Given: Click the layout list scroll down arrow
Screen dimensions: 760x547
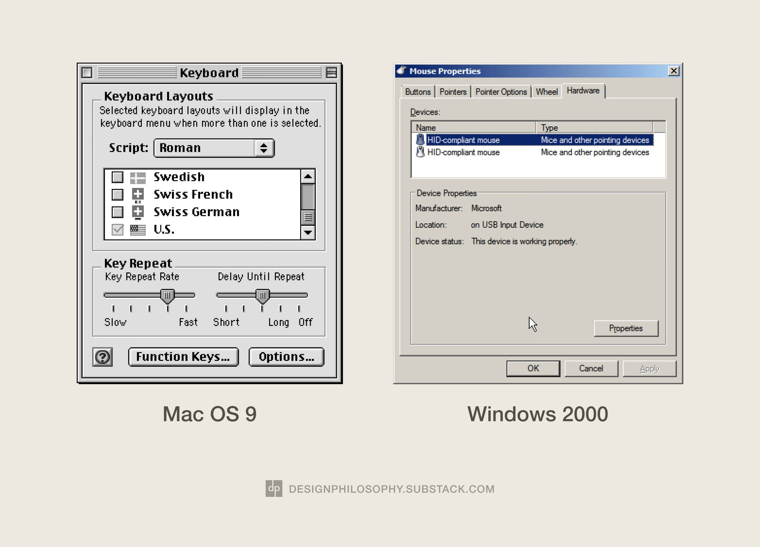Looking at the screenshot, I should 308,232.
